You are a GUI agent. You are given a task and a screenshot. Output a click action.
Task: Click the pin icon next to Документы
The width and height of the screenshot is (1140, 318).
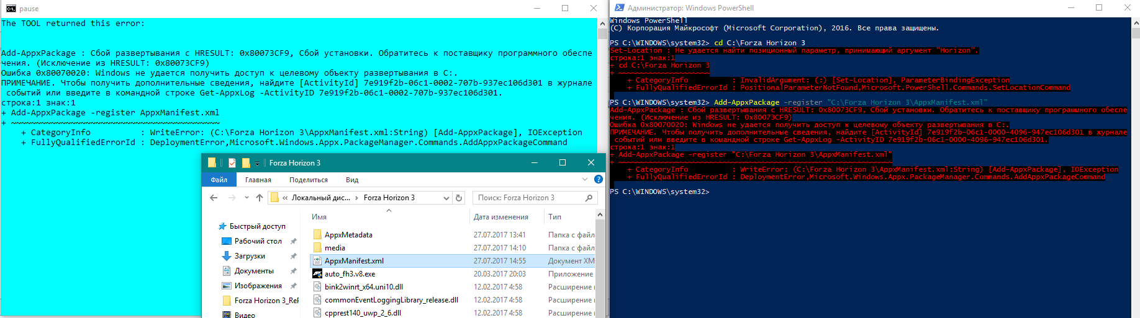[x=294, y=271]
